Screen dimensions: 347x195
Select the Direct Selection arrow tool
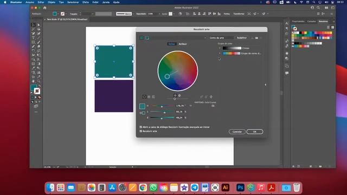click(x=38, y=25)
